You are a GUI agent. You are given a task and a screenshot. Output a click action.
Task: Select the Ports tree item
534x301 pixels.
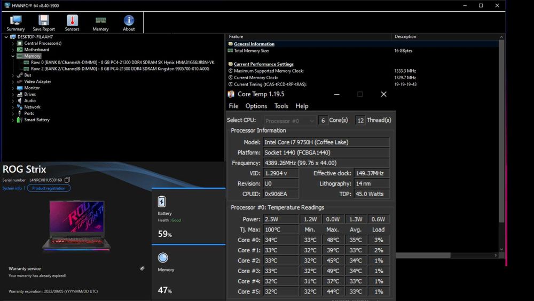[29, 113]
